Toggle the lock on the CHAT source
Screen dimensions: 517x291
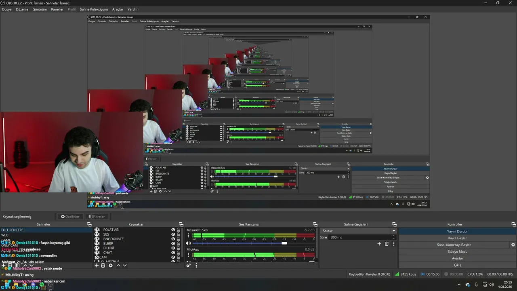click(x=179, y=253)
